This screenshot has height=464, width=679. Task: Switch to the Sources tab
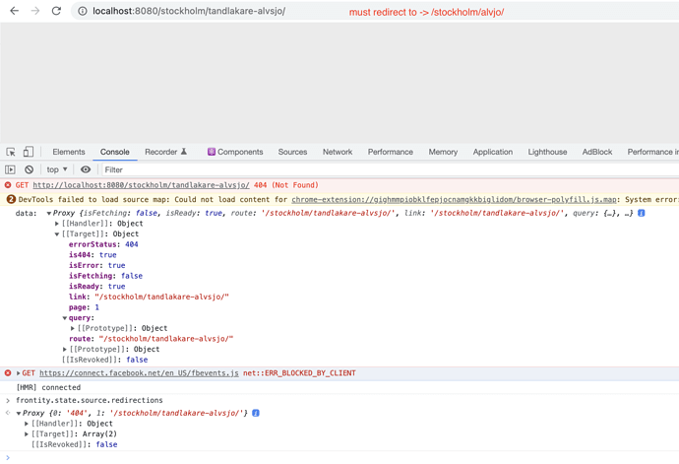(x=292, y=152)
